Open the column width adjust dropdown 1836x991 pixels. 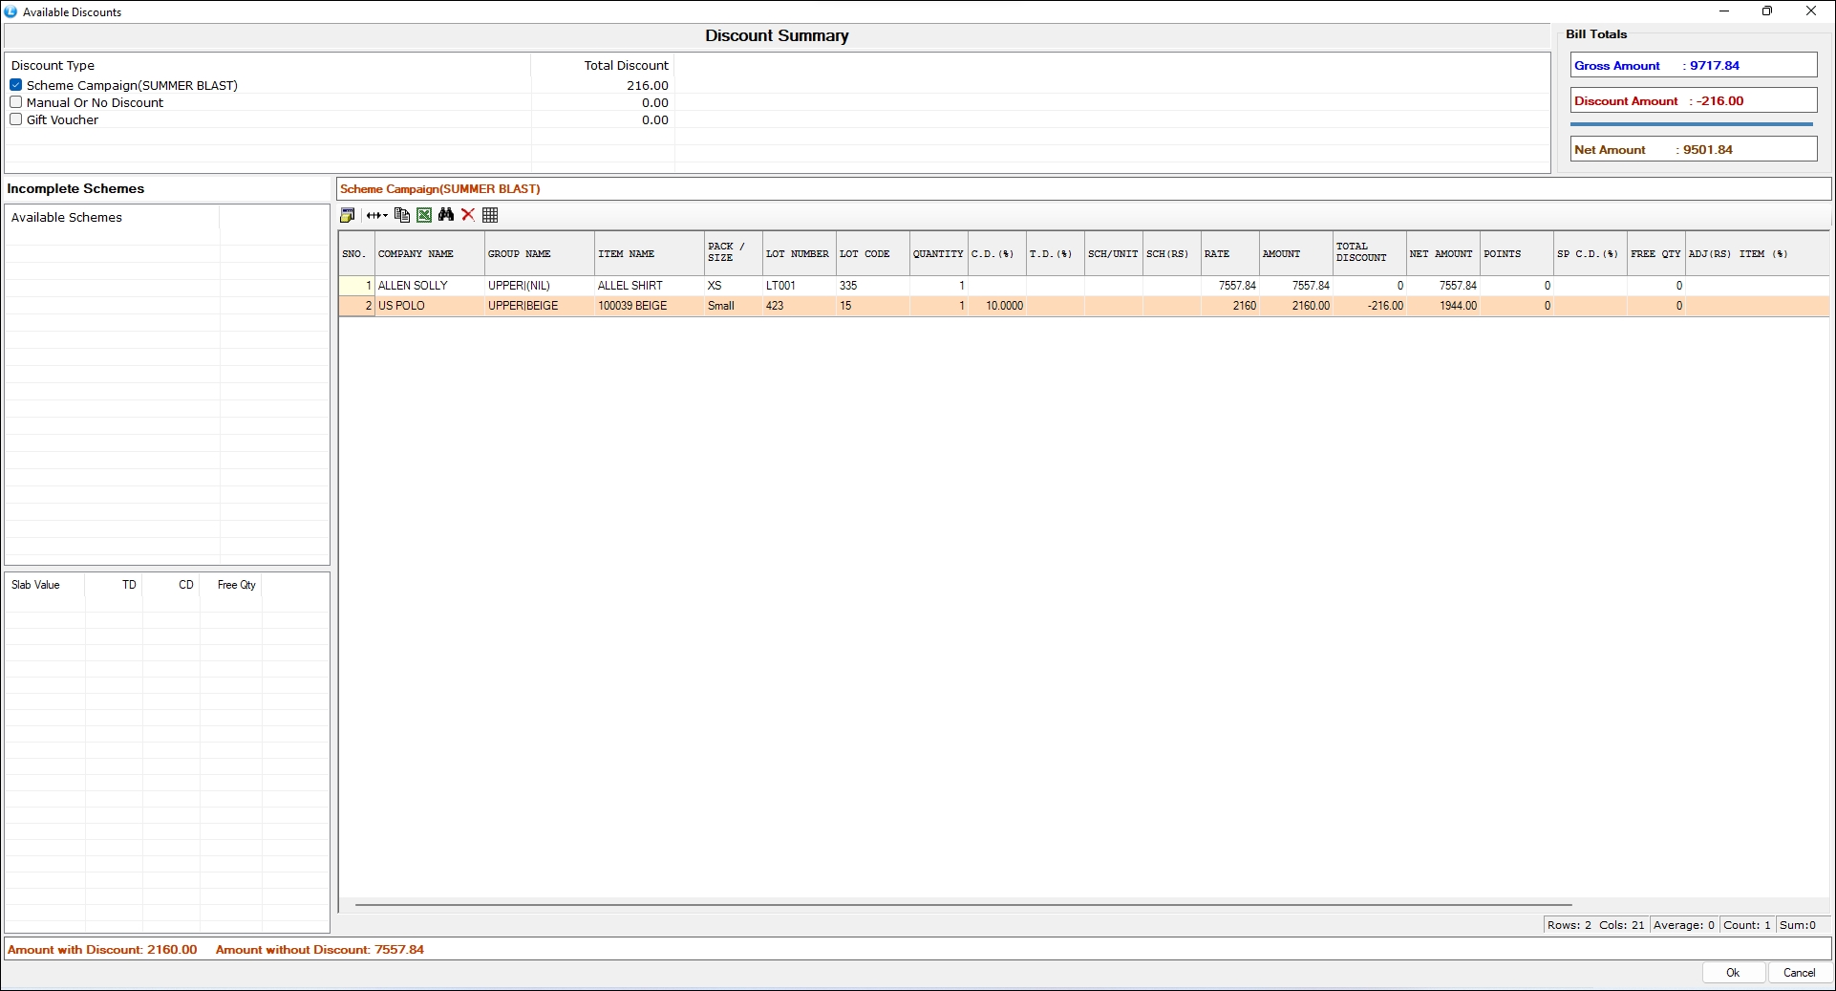[x=377, y=215]
